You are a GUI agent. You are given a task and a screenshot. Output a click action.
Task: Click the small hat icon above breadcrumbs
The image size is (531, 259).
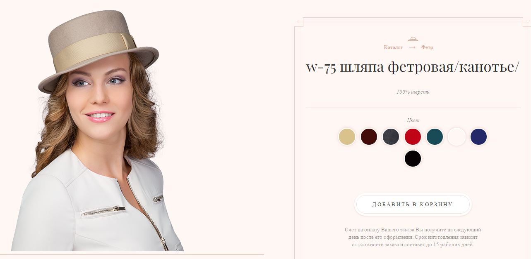413,39
